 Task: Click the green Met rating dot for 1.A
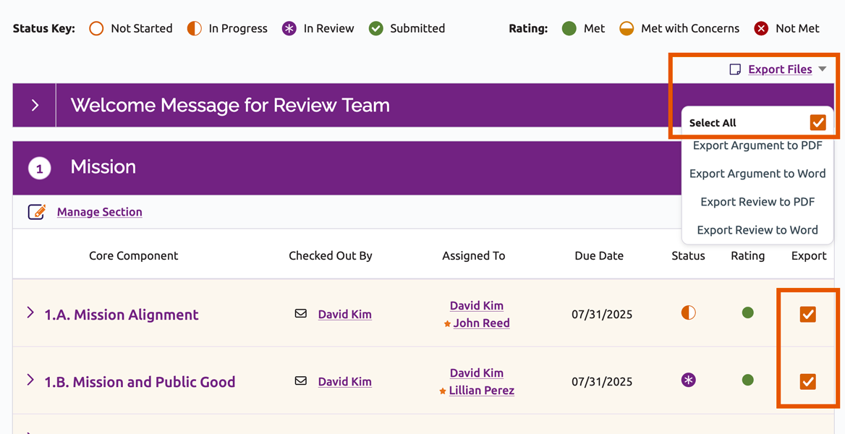[747, 313]
